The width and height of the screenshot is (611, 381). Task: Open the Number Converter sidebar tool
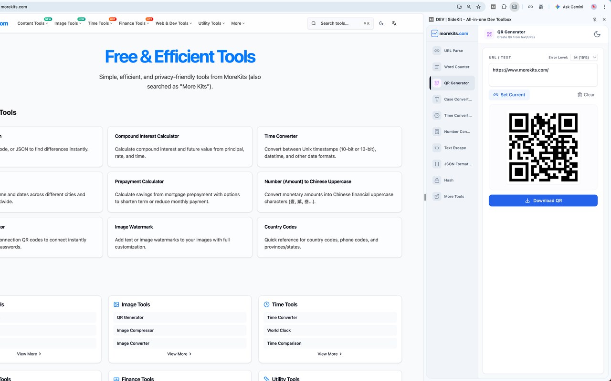(x=452, y=131)
